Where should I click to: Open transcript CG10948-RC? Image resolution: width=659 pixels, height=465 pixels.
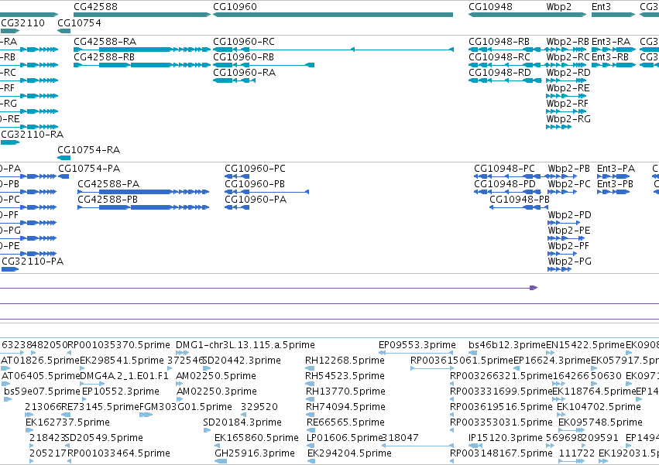click(499, 57)
